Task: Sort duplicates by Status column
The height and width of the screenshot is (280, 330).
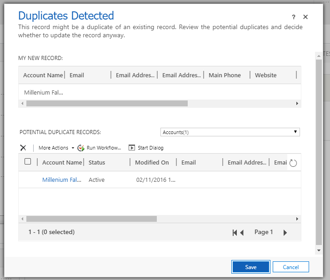Action: 97,162
